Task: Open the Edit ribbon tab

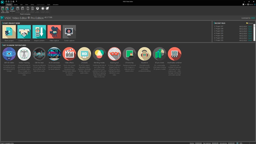Action: 21,4
